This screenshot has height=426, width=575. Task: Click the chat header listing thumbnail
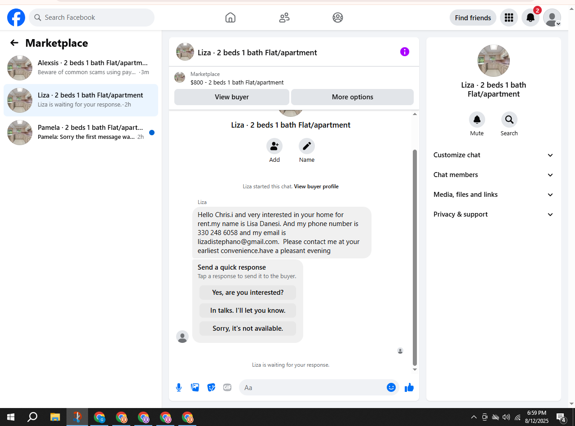[x=185, y=52]
